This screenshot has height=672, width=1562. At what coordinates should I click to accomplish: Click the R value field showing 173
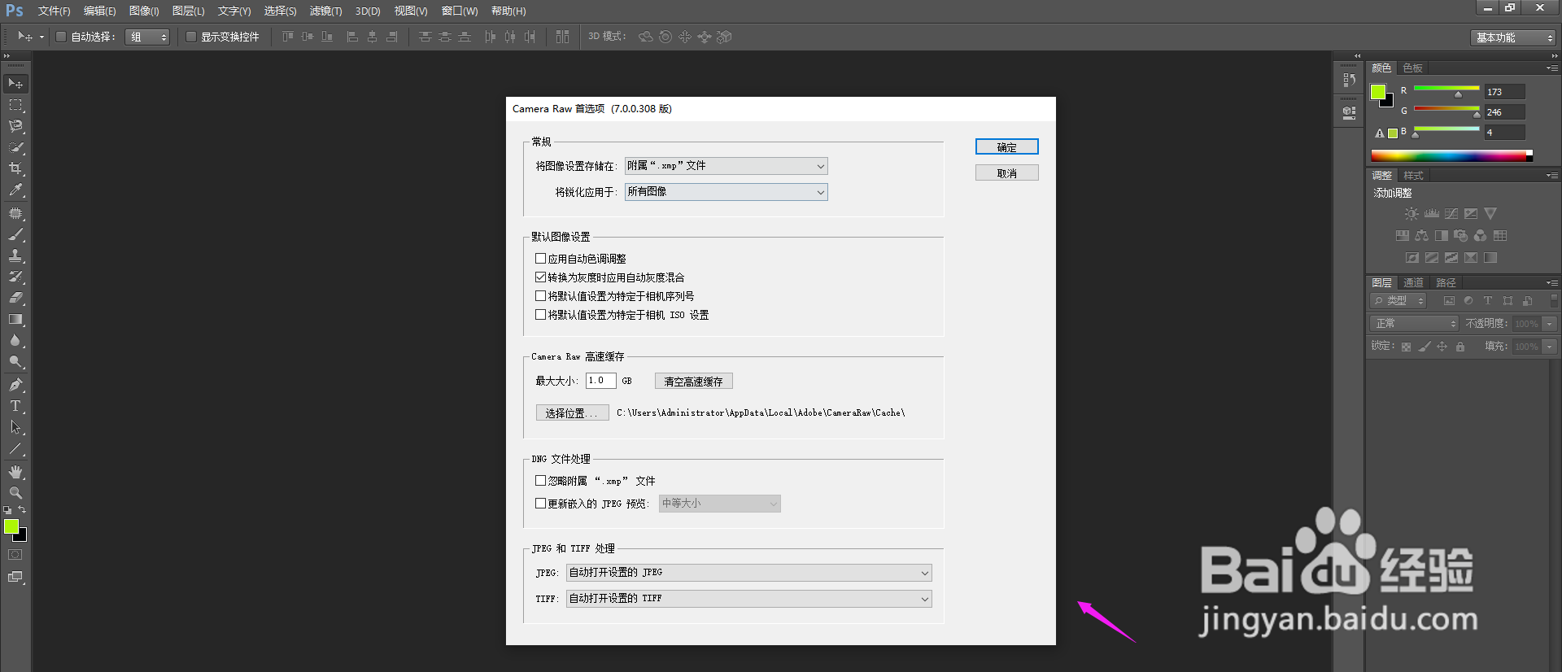1504,92
